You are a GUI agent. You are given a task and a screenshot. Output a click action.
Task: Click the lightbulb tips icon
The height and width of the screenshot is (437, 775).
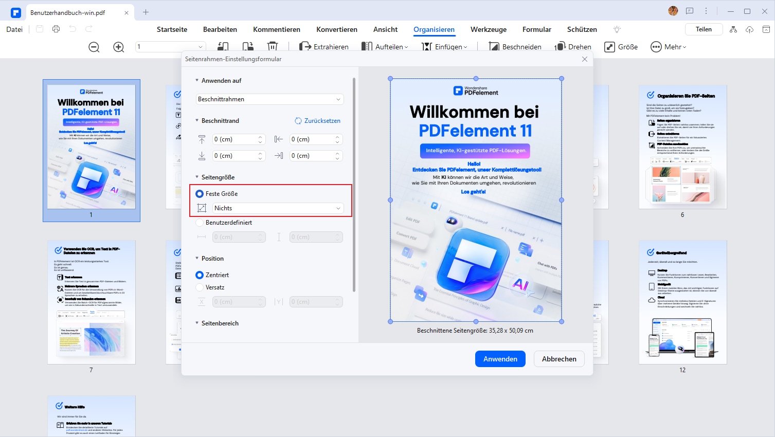(617, 29)
